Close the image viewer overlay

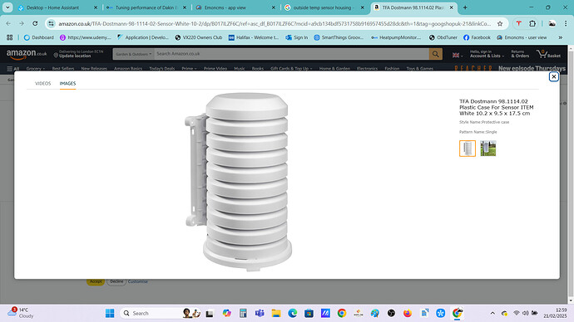pyautogui.click(x=553, y=76)
